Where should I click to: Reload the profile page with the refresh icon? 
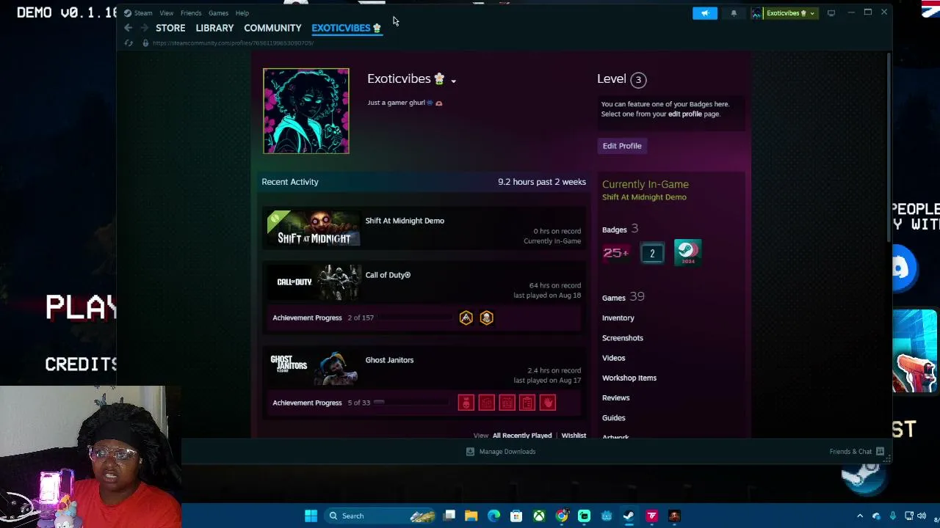pyautogui.click(x=129, y=43)
